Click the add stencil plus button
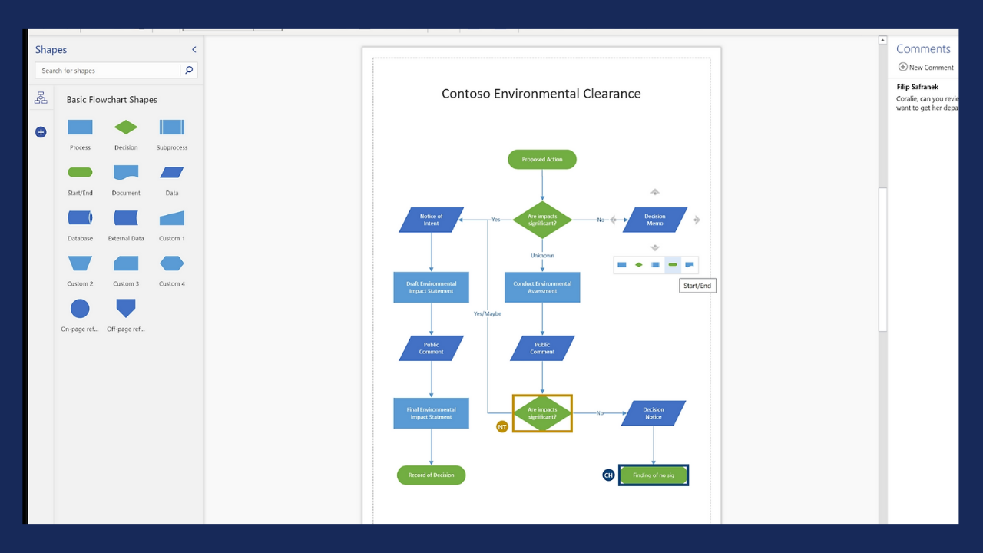 click(41, 132)
